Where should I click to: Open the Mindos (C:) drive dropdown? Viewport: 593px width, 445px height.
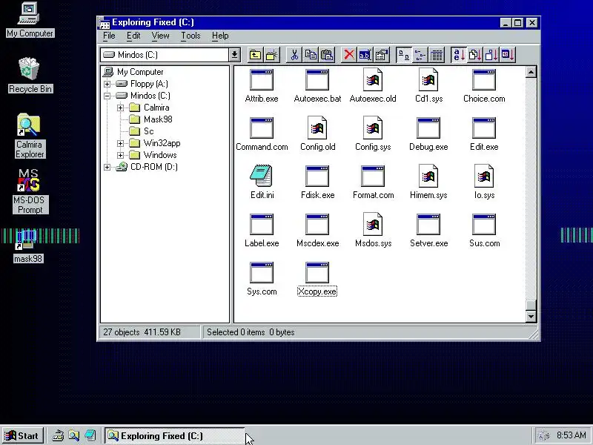(x=234, y=55)
